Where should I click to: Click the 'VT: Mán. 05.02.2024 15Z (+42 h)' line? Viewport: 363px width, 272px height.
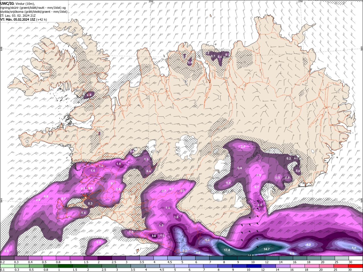(24, 20)
